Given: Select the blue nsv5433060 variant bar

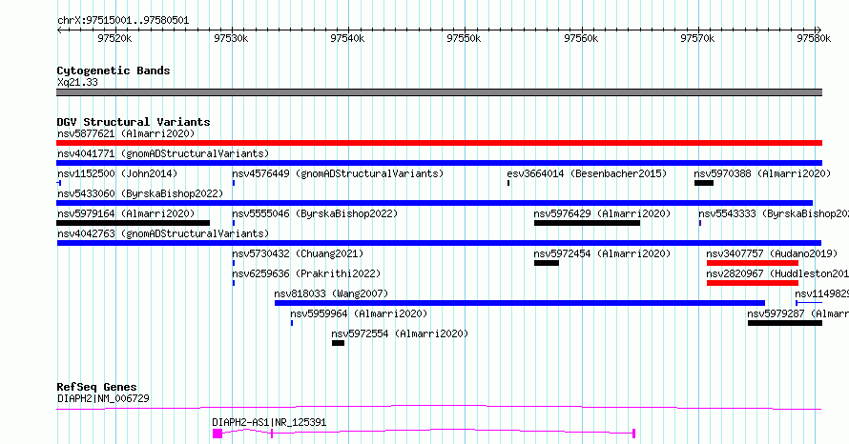Looking at the screenshot, I should coord(434,203).
